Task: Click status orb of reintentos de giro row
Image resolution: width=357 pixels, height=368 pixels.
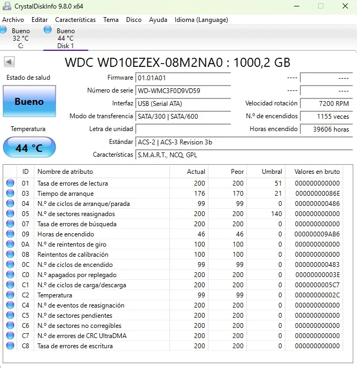Action: [x=10, y=244]
